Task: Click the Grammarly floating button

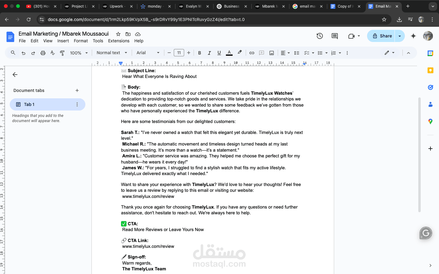Action: pos(426,233)
